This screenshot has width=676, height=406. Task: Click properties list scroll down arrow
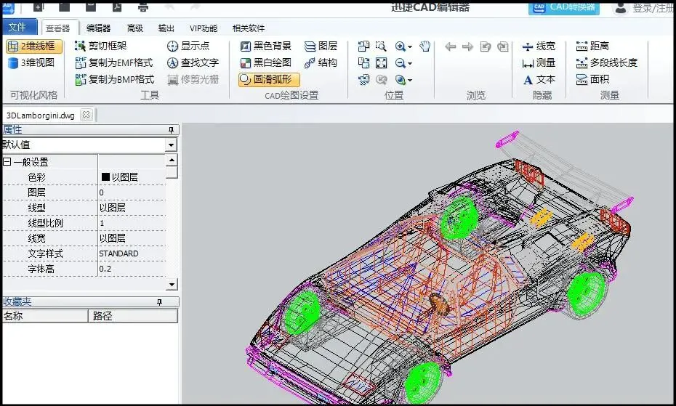(172, 284)
